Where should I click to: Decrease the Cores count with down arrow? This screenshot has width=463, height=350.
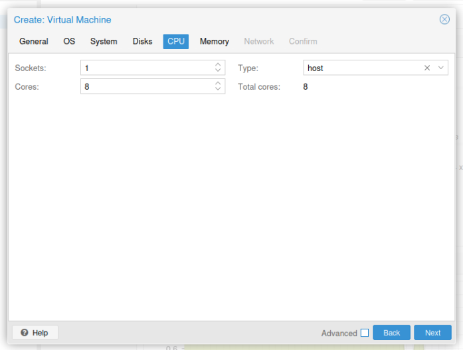[218, 89]
